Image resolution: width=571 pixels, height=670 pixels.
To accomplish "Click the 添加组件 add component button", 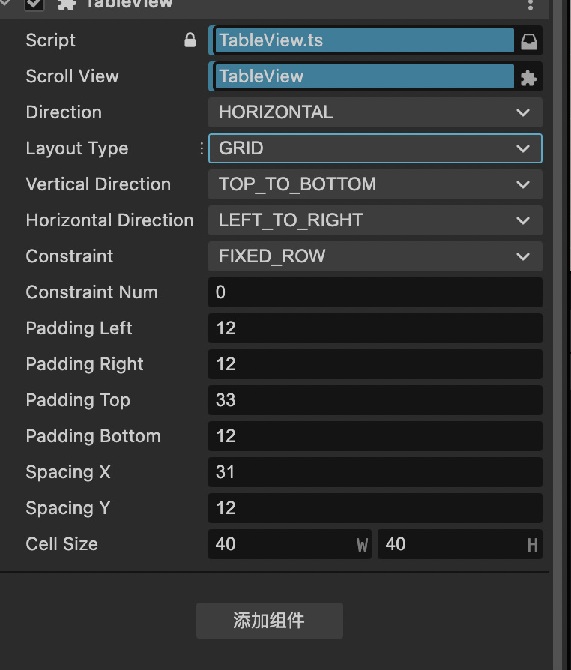I will tap(270, 621).
